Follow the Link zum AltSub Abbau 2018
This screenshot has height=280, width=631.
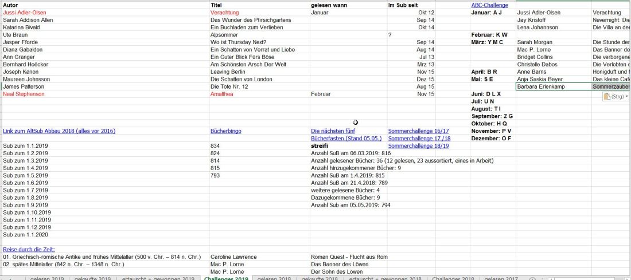click(x=59, y=131)
